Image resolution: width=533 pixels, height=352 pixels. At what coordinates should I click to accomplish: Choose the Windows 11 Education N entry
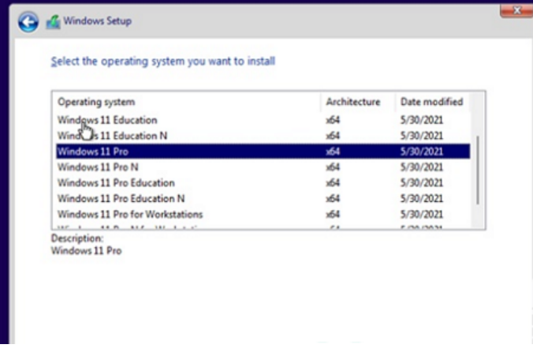tap(113, 136)
